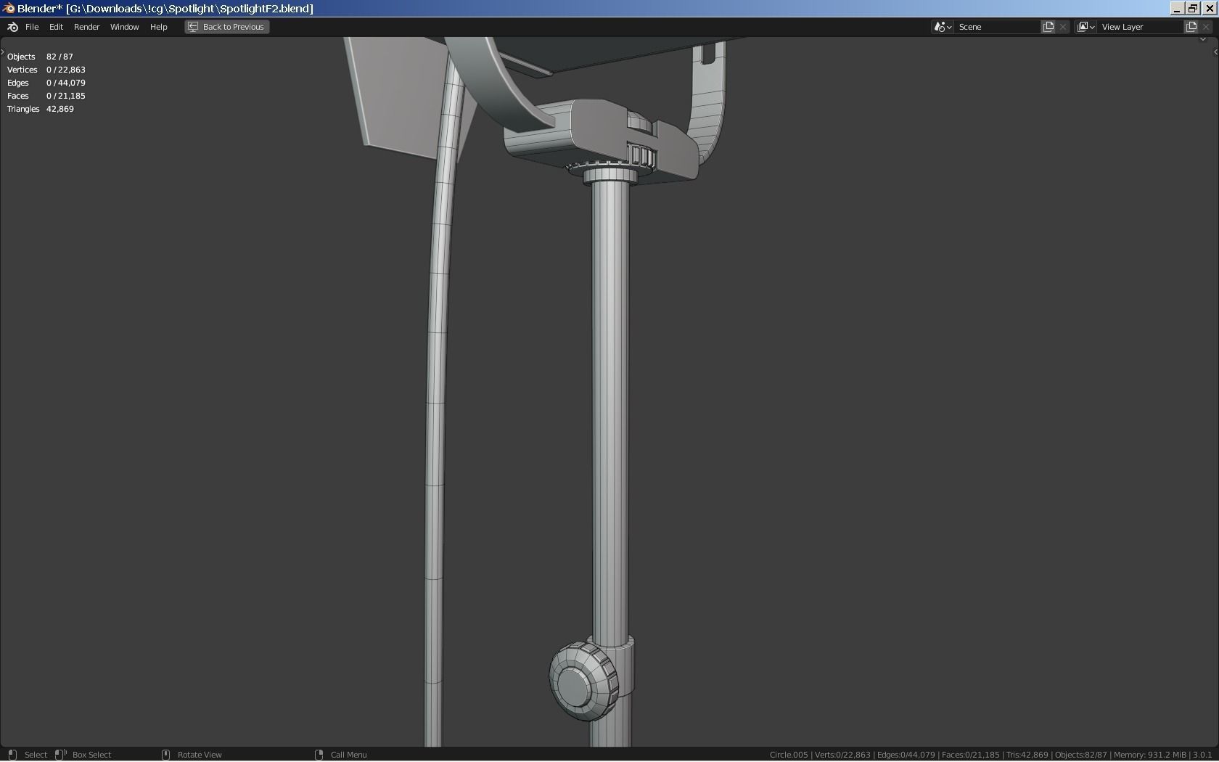Edit the Scene name field
The width and height of the screenshot is (1219, 762).
tap(998, 27)
